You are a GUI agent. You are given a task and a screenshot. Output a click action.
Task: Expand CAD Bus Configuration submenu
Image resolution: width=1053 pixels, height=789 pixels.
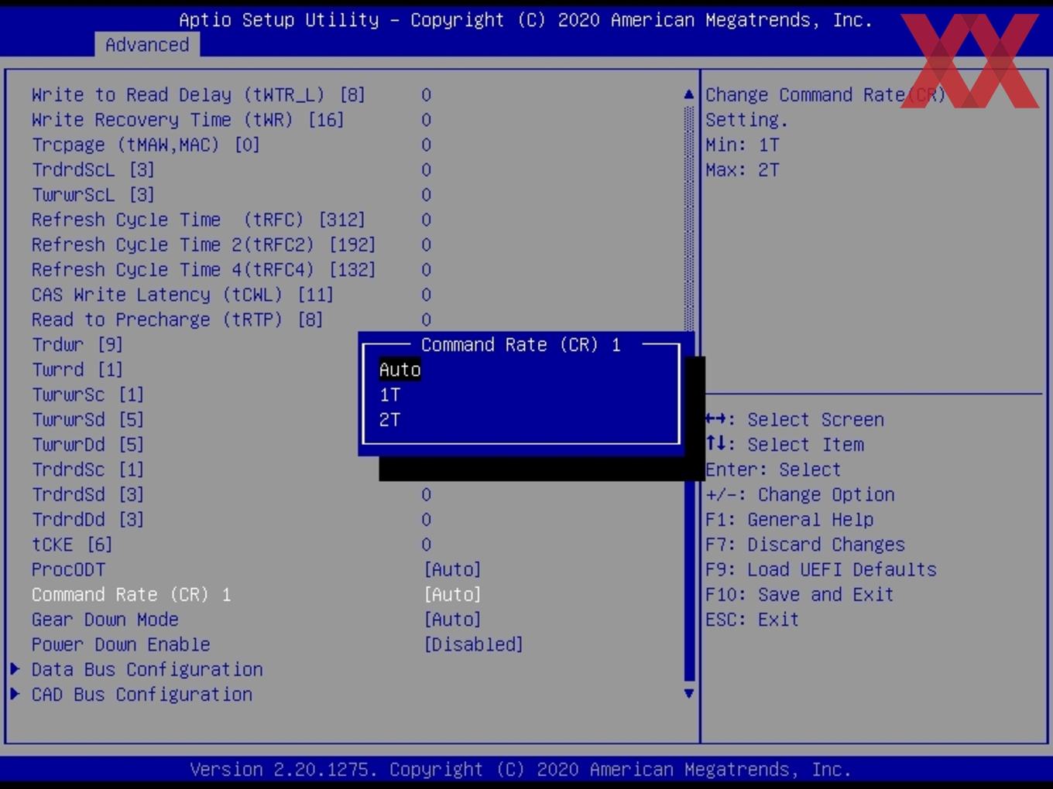click(x=142, y=694)
